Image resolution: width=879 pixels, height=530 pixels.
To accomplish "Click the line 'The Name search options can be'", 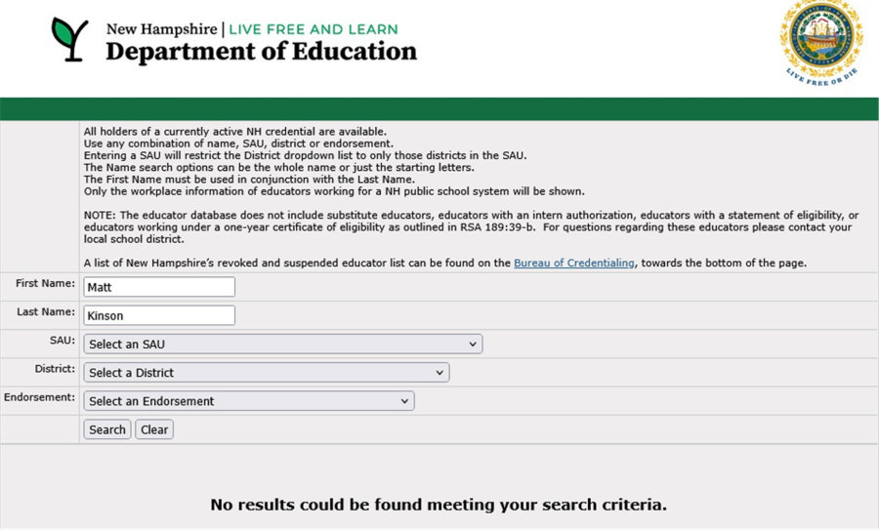I will tap(278, 168).
